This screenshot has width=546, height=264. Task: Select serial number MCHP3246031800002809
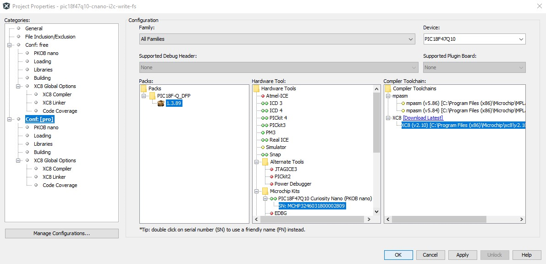click(312, 206)
